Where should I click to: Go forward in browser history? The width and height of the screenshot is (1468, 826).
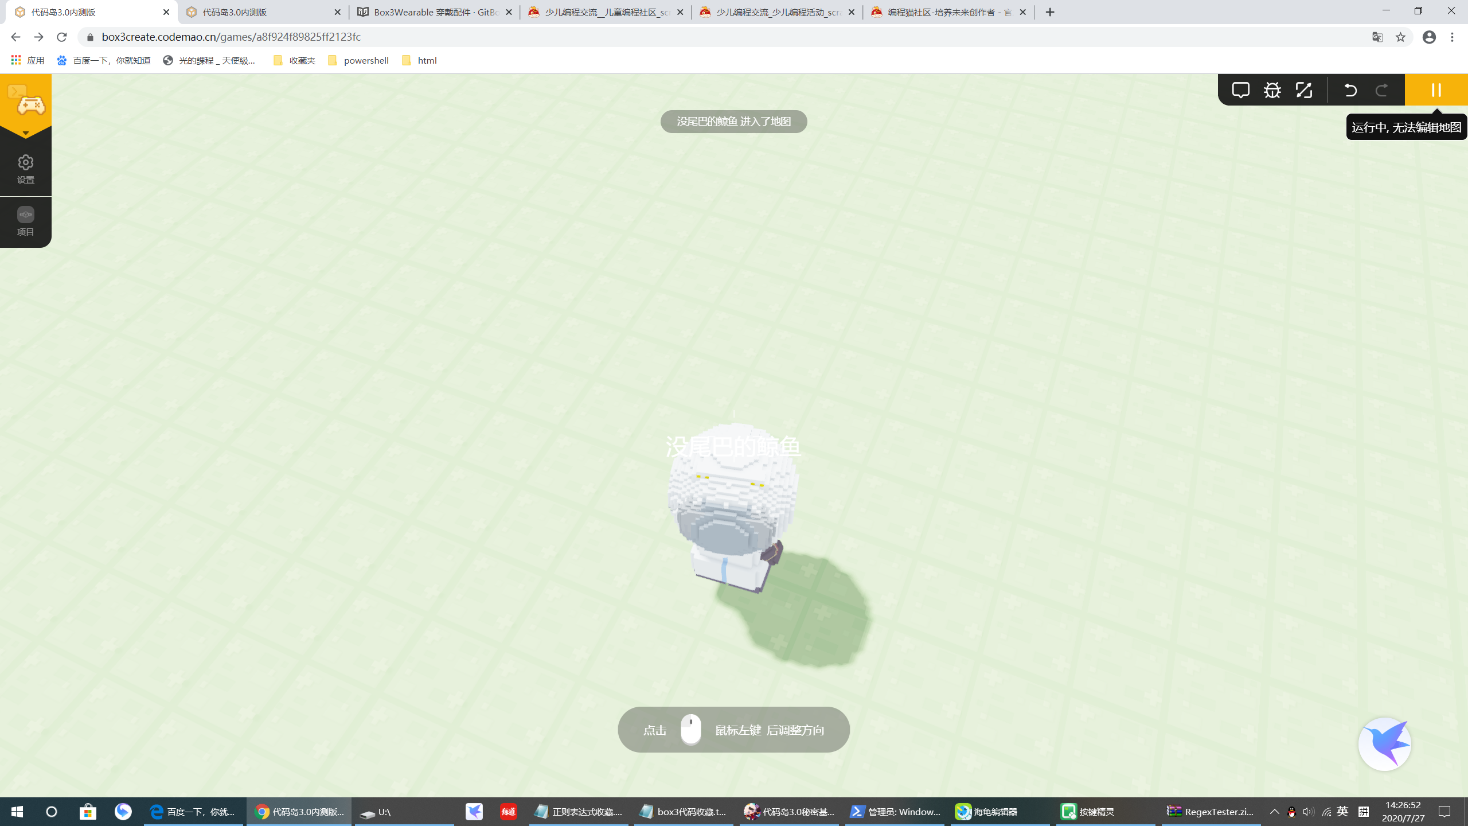pos(38,37)
